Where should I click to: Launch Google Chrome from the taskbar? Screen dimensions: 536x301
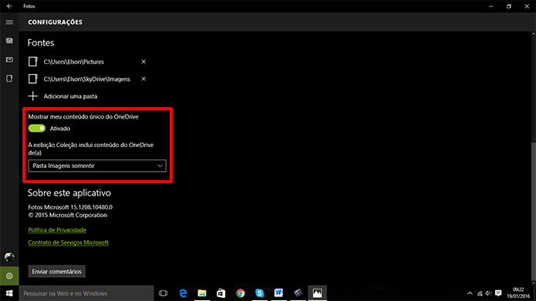241,293
